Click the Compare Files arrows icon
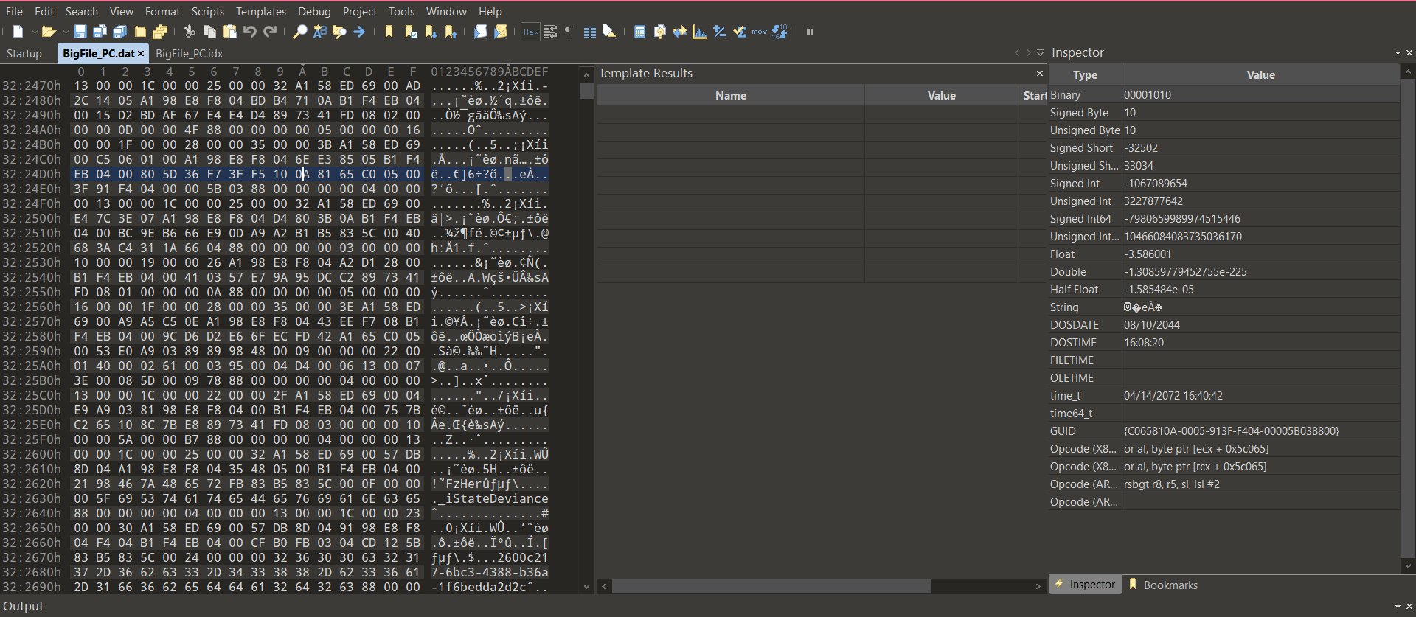Viewport: 1416px width, 617px height. tap(679, 32)
